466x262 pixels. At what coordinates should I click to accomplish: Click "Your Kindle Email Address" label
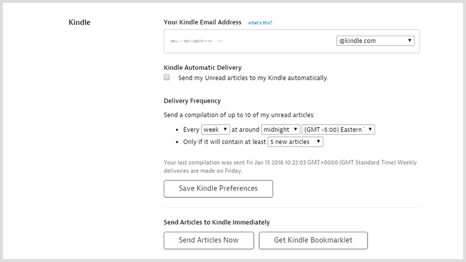tap(202, 22)
